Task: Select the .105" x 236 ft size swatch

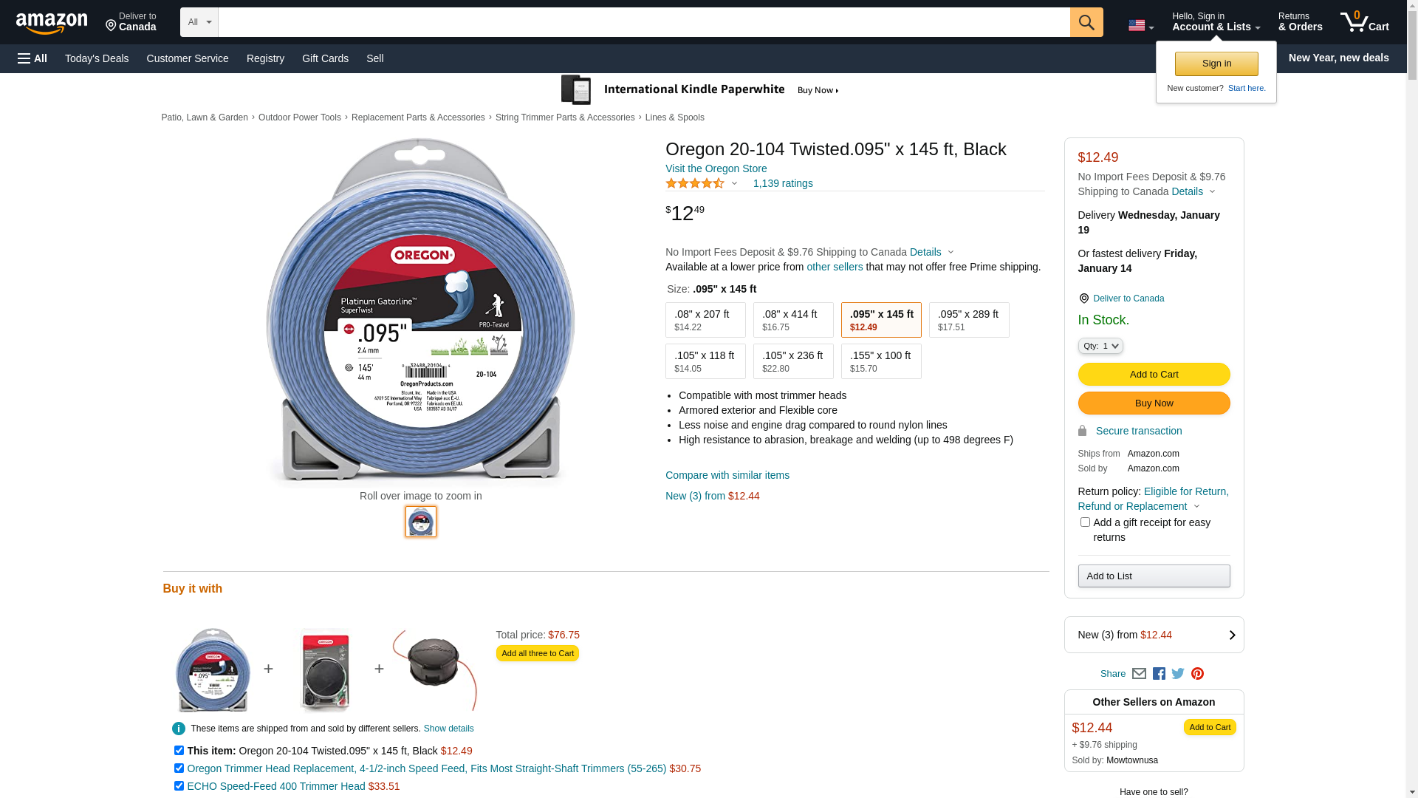Action: [x=792, y=361]
